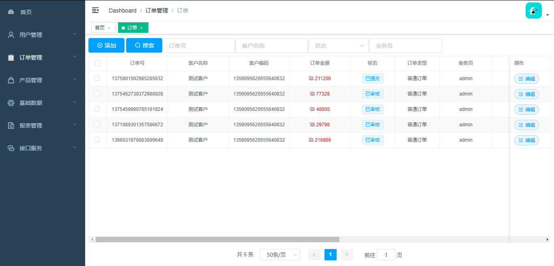Image resolution: width=554 pixels, height=266 pixels.
Task: Click the link icon beside 接口服务
Action: [11, 148]
